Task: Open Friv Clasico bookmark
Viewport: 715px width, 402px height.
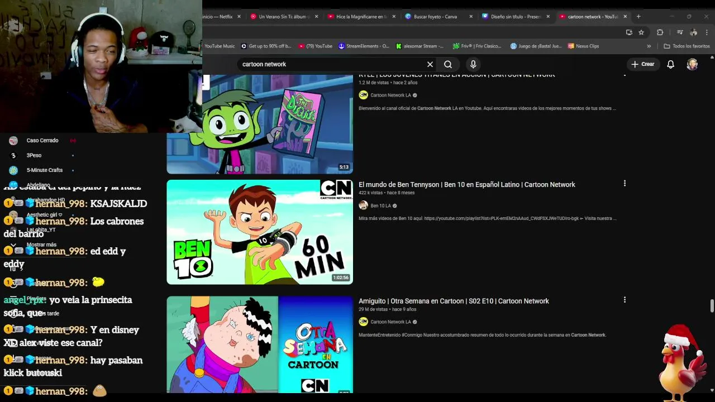Action: coord(478,46)
